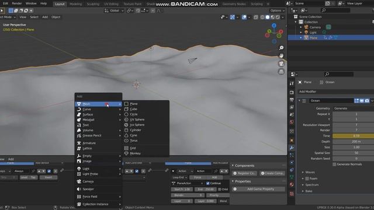Open the Render properties tab icon
Viewport: 374px width, 210px height.
(292, 92)
